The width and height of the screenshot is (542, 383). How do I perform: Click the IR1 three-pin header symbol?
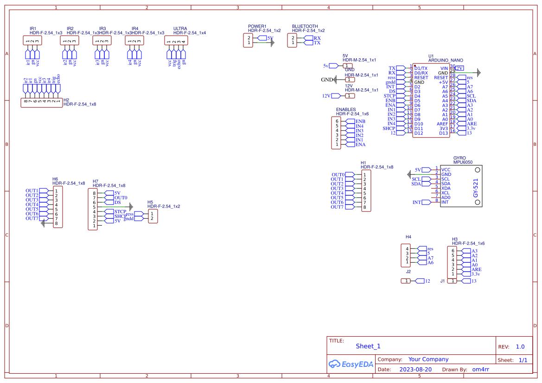pos(32,41)
